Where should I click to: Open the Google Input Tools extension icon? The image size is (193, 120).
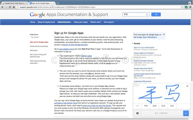(x=186, y=7)
